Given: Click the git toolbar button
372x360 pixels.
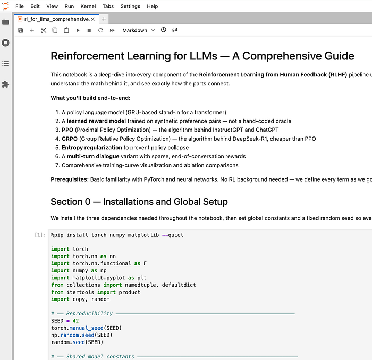Looking at the screenshot, I should (x=175, y=30).
